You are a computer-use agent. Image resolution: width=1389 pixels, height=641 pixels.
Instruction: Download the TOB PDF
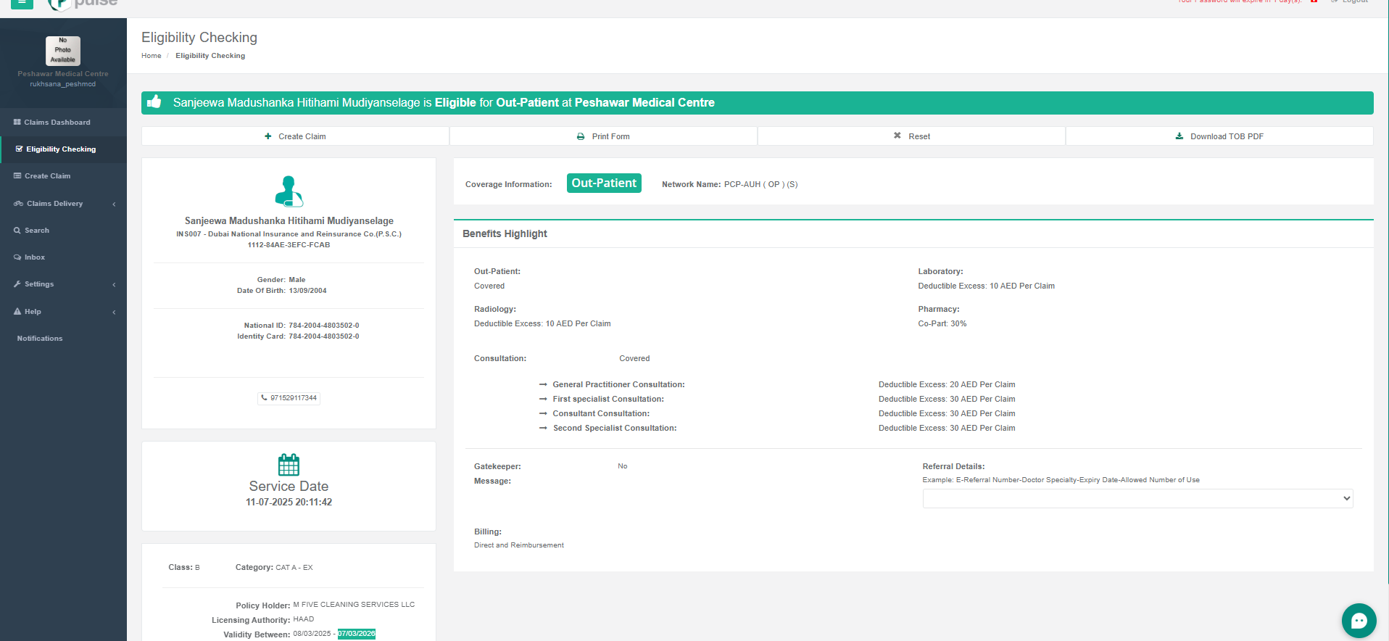1219,136
